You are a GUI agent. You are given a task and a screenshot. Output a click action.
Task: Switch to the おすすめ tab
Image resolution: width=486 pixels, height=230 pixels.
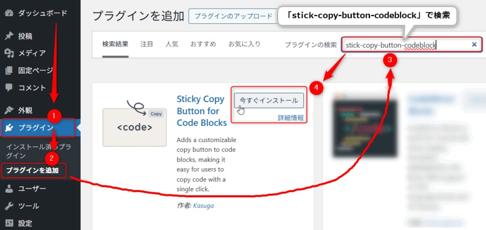[203, 44]
